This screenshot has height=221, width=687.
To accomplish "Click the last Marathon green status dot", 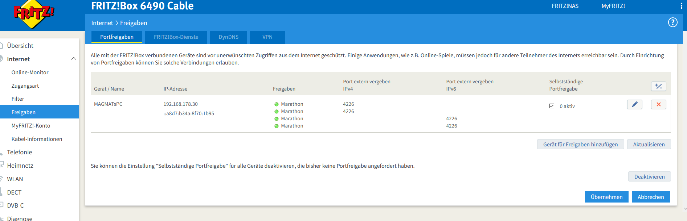I will (x=277, y=126).
